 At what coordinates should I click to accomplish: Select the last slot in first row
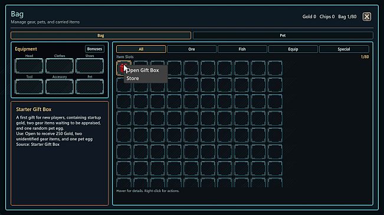tap(275, 68)
